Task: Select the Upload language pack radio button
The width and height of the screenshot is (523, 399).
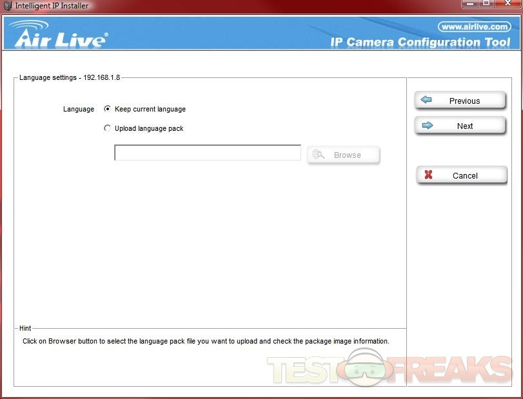Action: (x=107, y=128)
